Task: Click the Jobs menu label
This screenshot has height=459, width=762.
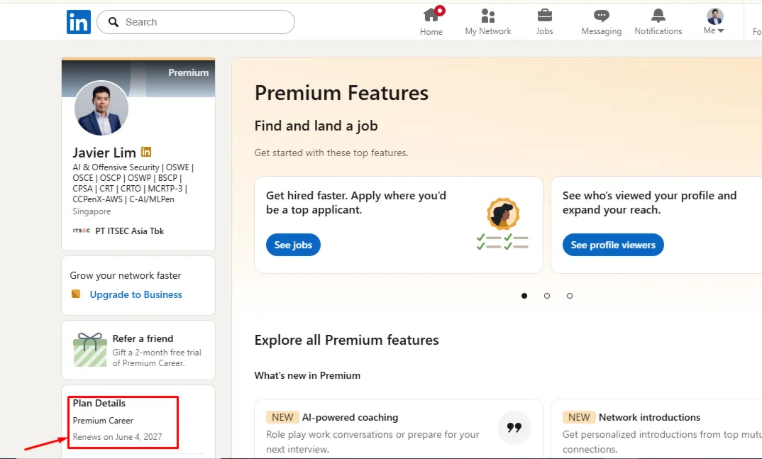Action: [x=544, y=31]
